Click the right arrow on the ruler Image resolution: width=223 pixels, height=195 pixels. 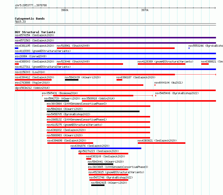(215, 8)
